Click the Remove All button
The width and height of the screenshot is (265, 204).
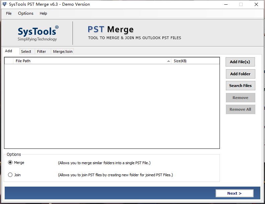point(241,109)
